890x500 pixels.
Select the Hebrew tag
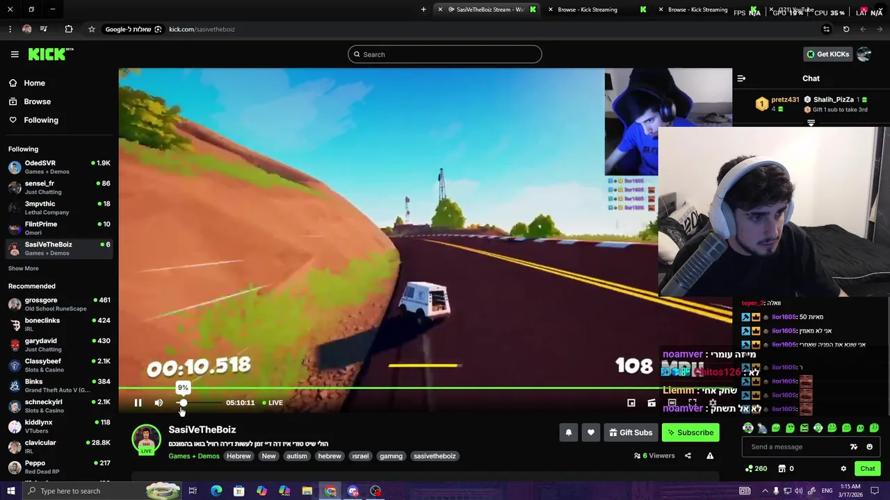[238, 456]
